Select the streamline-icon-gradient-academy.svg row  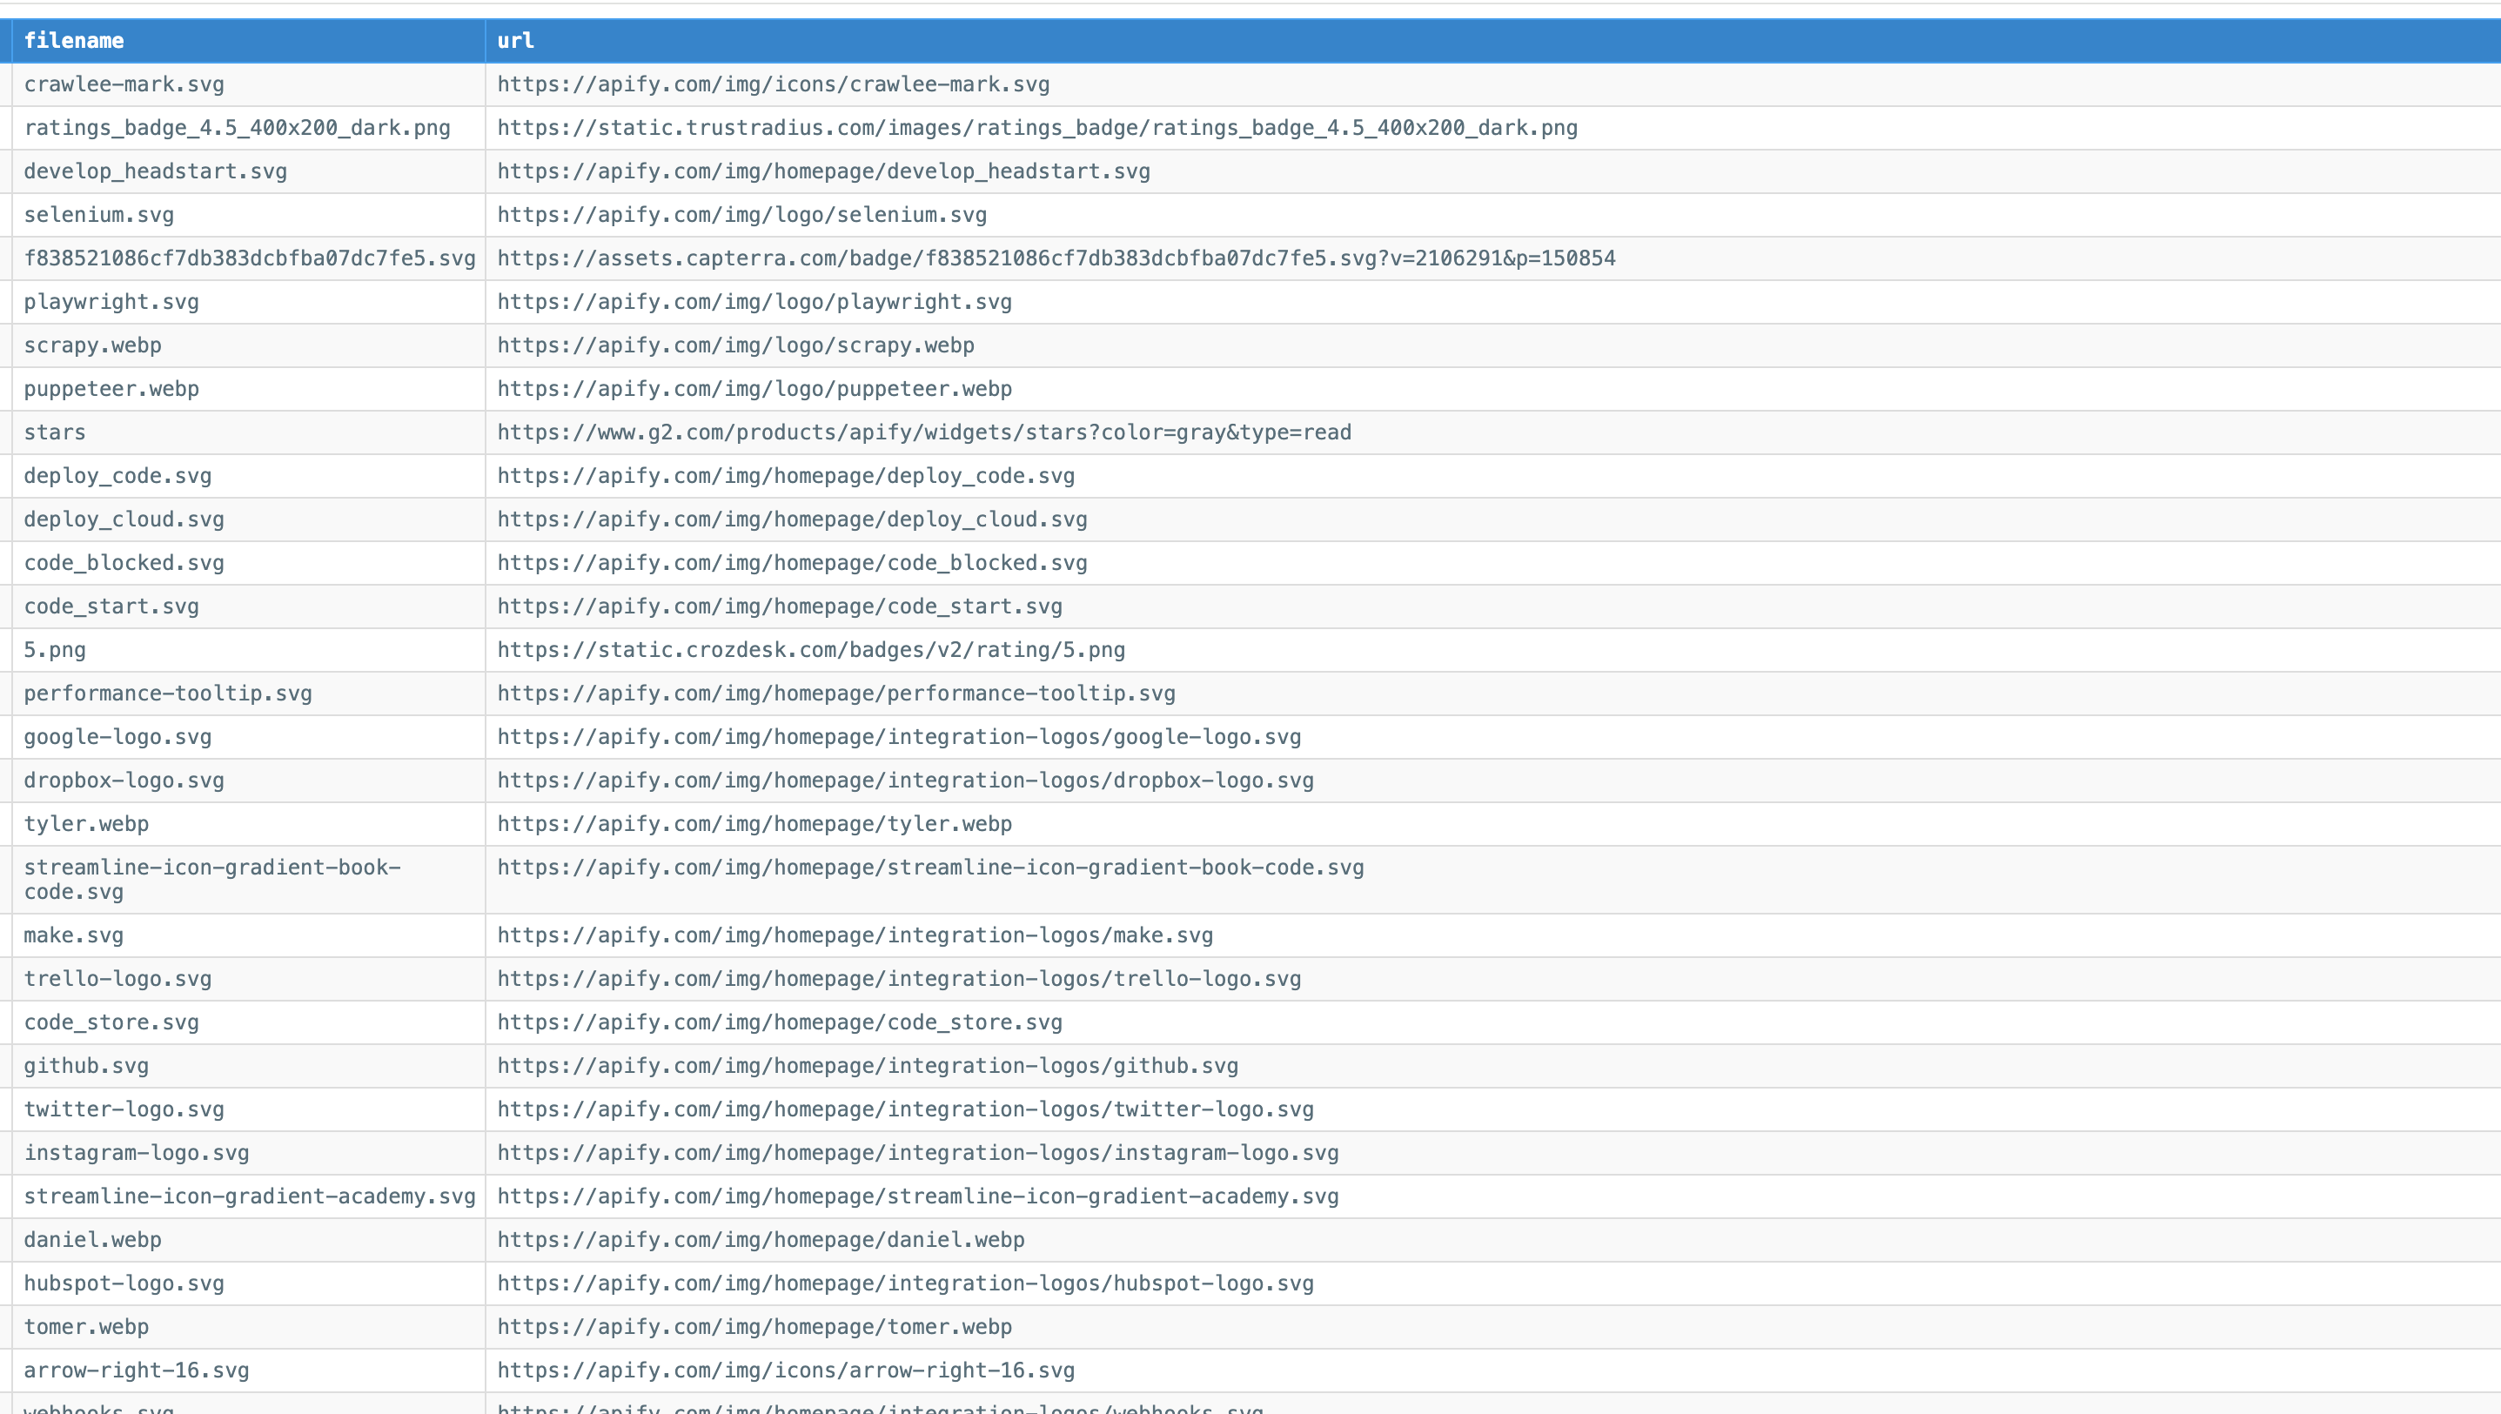(x=248, y=1196)
